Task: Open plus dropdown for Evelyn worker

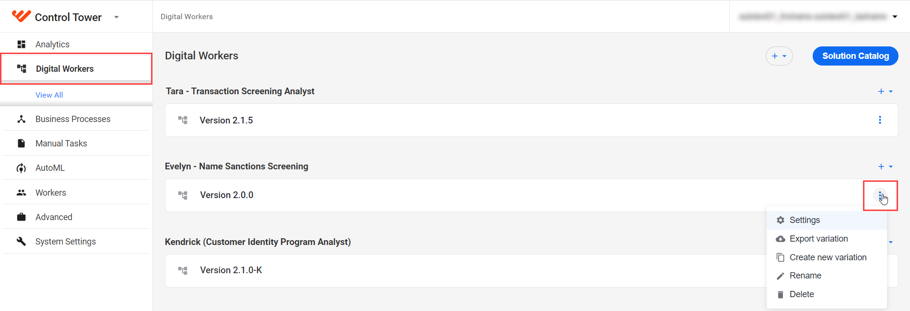Action: click(886, 167)
